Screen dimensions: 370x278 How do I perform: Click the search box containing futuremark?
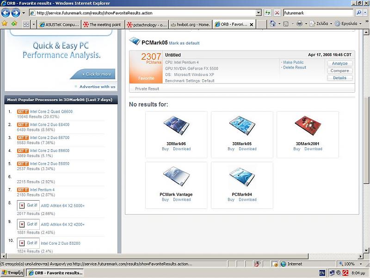click(318, 13)
